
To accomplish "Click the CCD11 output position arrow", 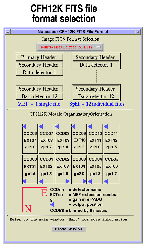I will tap(106, 126).
